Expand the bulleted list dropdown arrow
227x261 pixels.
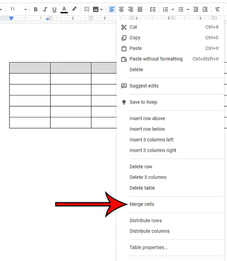point(188,9)
